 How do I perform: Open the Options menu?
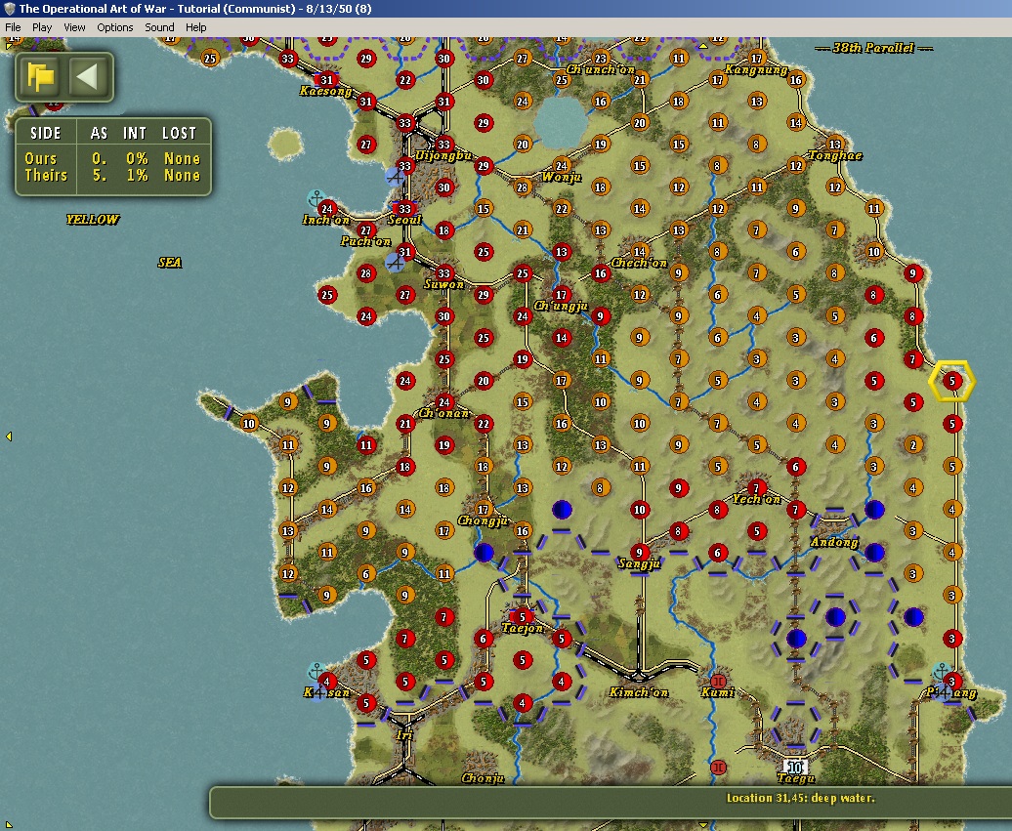tap(115, 27)
